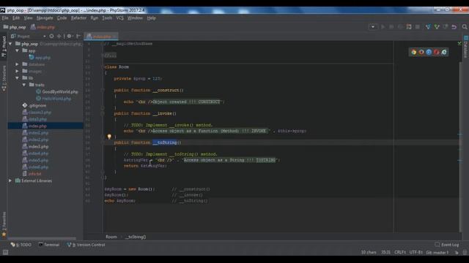Open the VCS menu
The height and width of the screenshot is (263, 469).
pos(119,18)
